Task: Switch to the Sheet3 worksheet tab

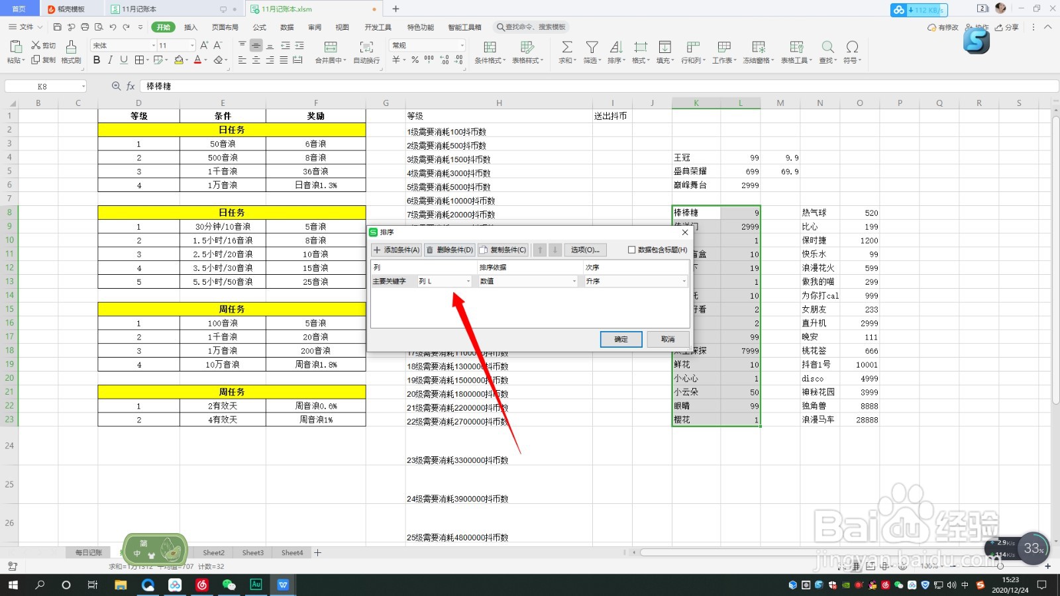Action: tap(252, 552)
